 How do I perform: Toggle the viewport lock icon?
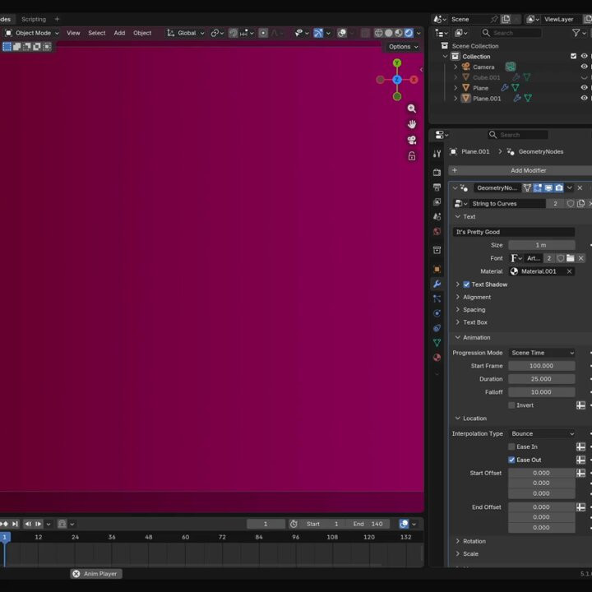(412, 155)
